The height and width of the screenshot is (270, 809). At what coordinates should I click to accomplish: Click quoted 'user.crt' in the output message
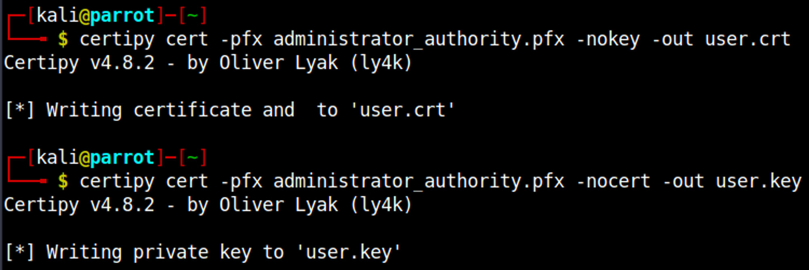point(402,110)
